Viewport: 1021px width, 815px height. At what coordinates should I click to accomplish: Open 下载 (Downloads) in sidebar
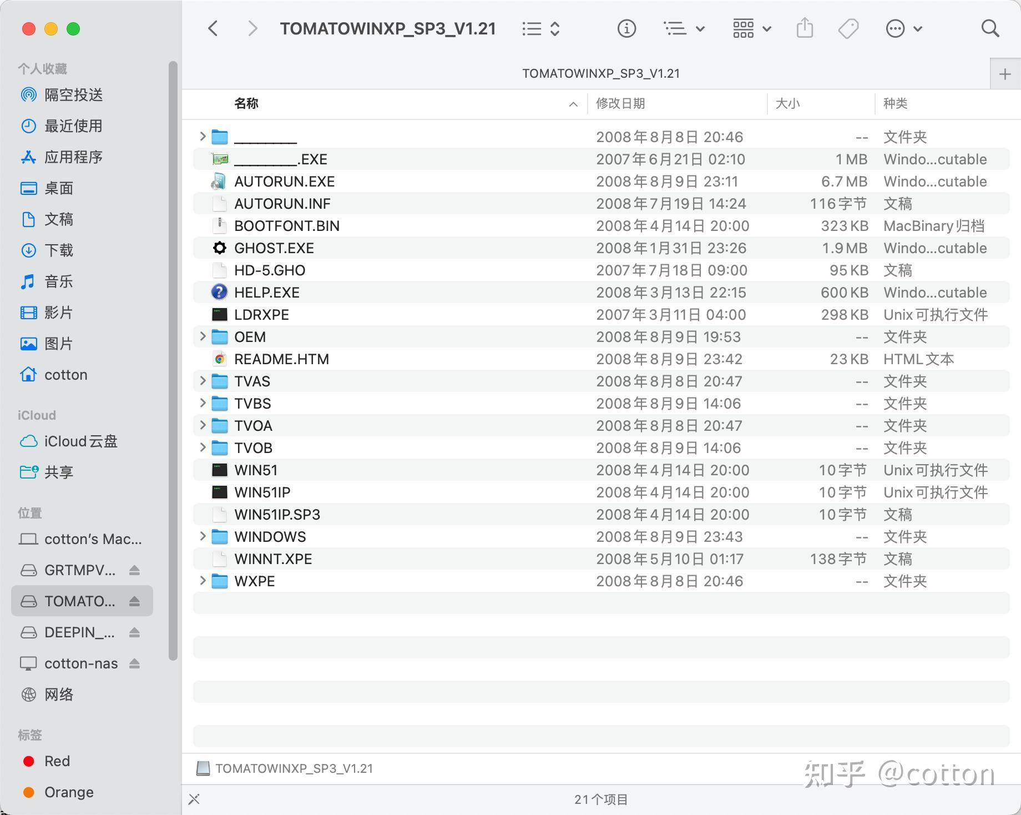pos(59,250)
